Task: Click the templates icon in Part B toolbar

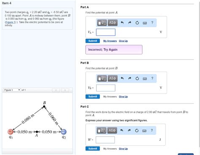Action: 102,78
